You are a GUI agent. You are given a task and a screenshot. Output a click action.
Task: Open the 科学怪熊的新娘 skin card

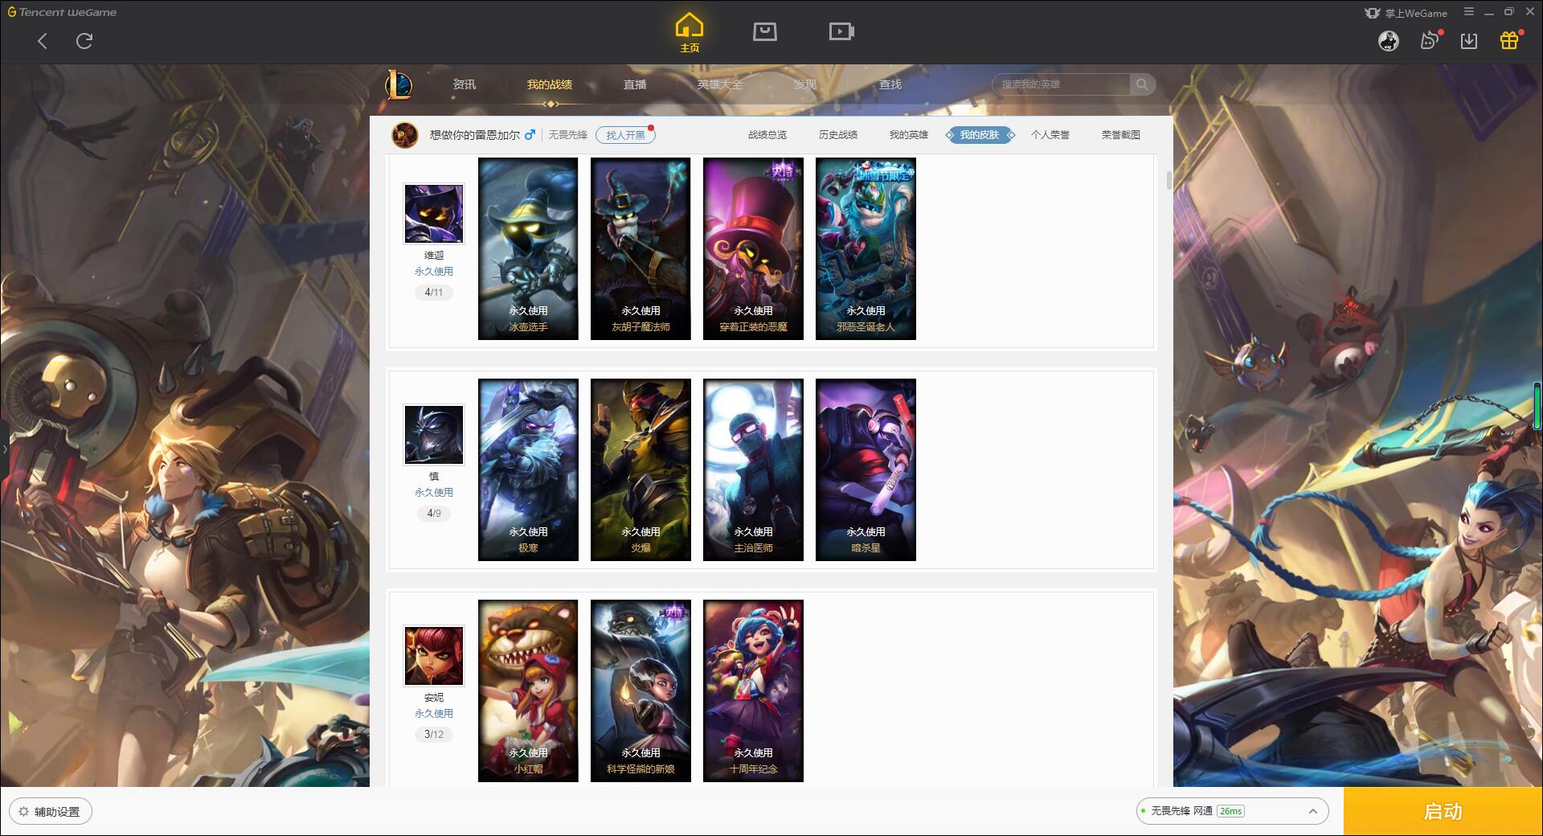pos(641,691)
